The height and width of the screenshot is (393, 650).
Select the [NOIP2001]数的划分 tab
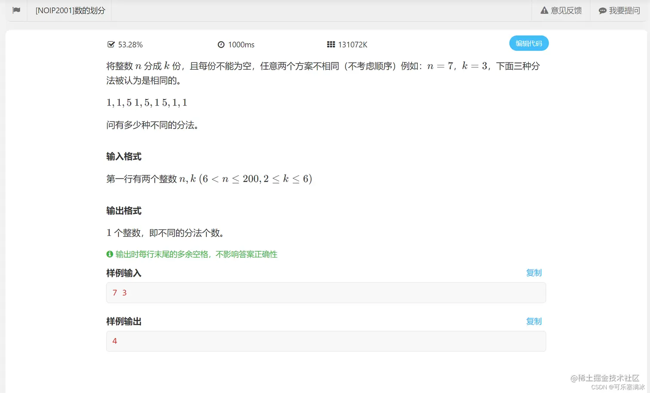click(69, 10)
